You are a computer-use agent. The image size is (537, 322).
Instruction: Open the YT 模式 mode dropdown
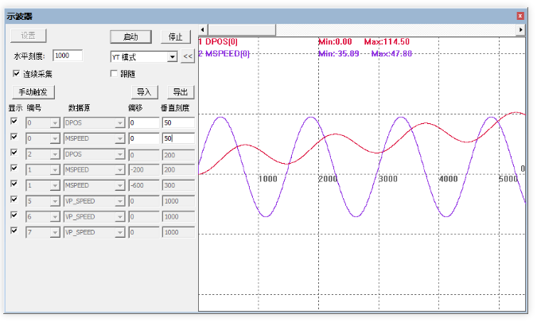173,56
